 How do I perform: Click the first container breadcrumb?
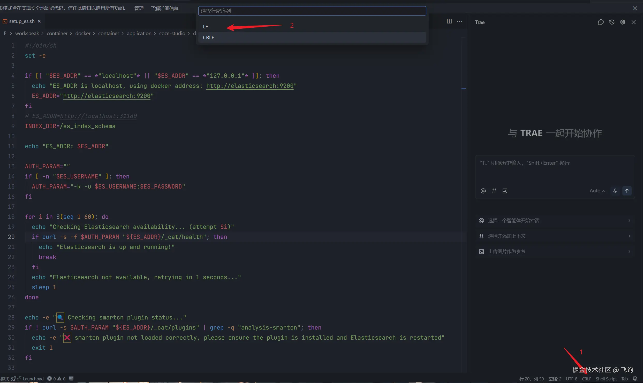[57, 33]
